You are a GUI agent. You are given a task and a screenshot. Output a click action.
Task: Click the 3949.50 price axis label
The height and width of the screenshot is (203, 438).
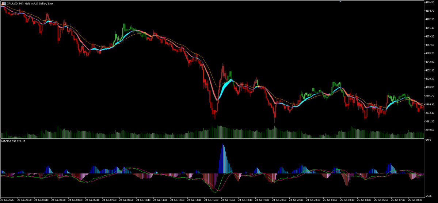coord(429,130)
